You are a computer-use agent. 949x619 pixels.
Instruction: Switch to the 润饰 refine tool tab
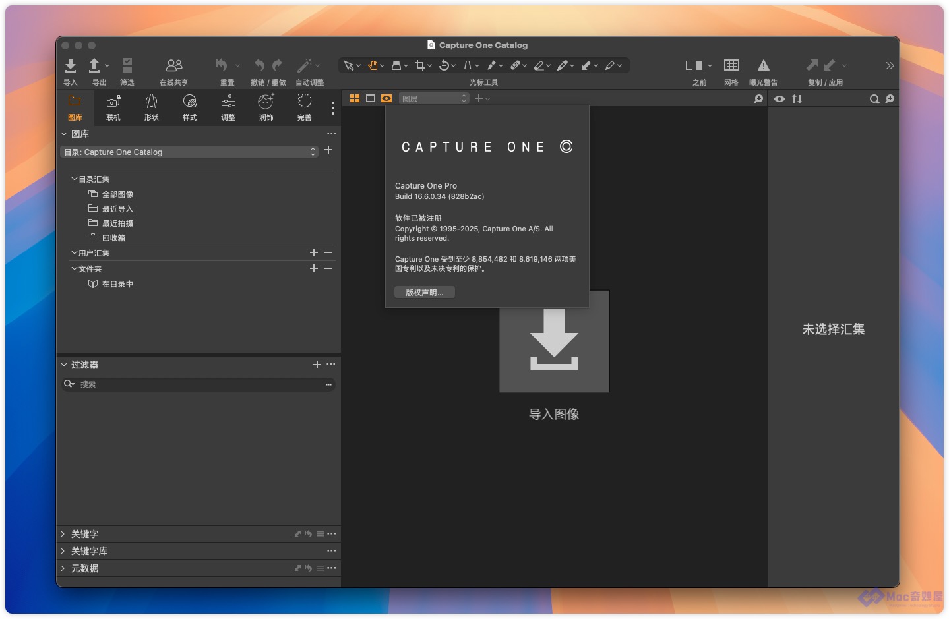click(x=266, y=107)
